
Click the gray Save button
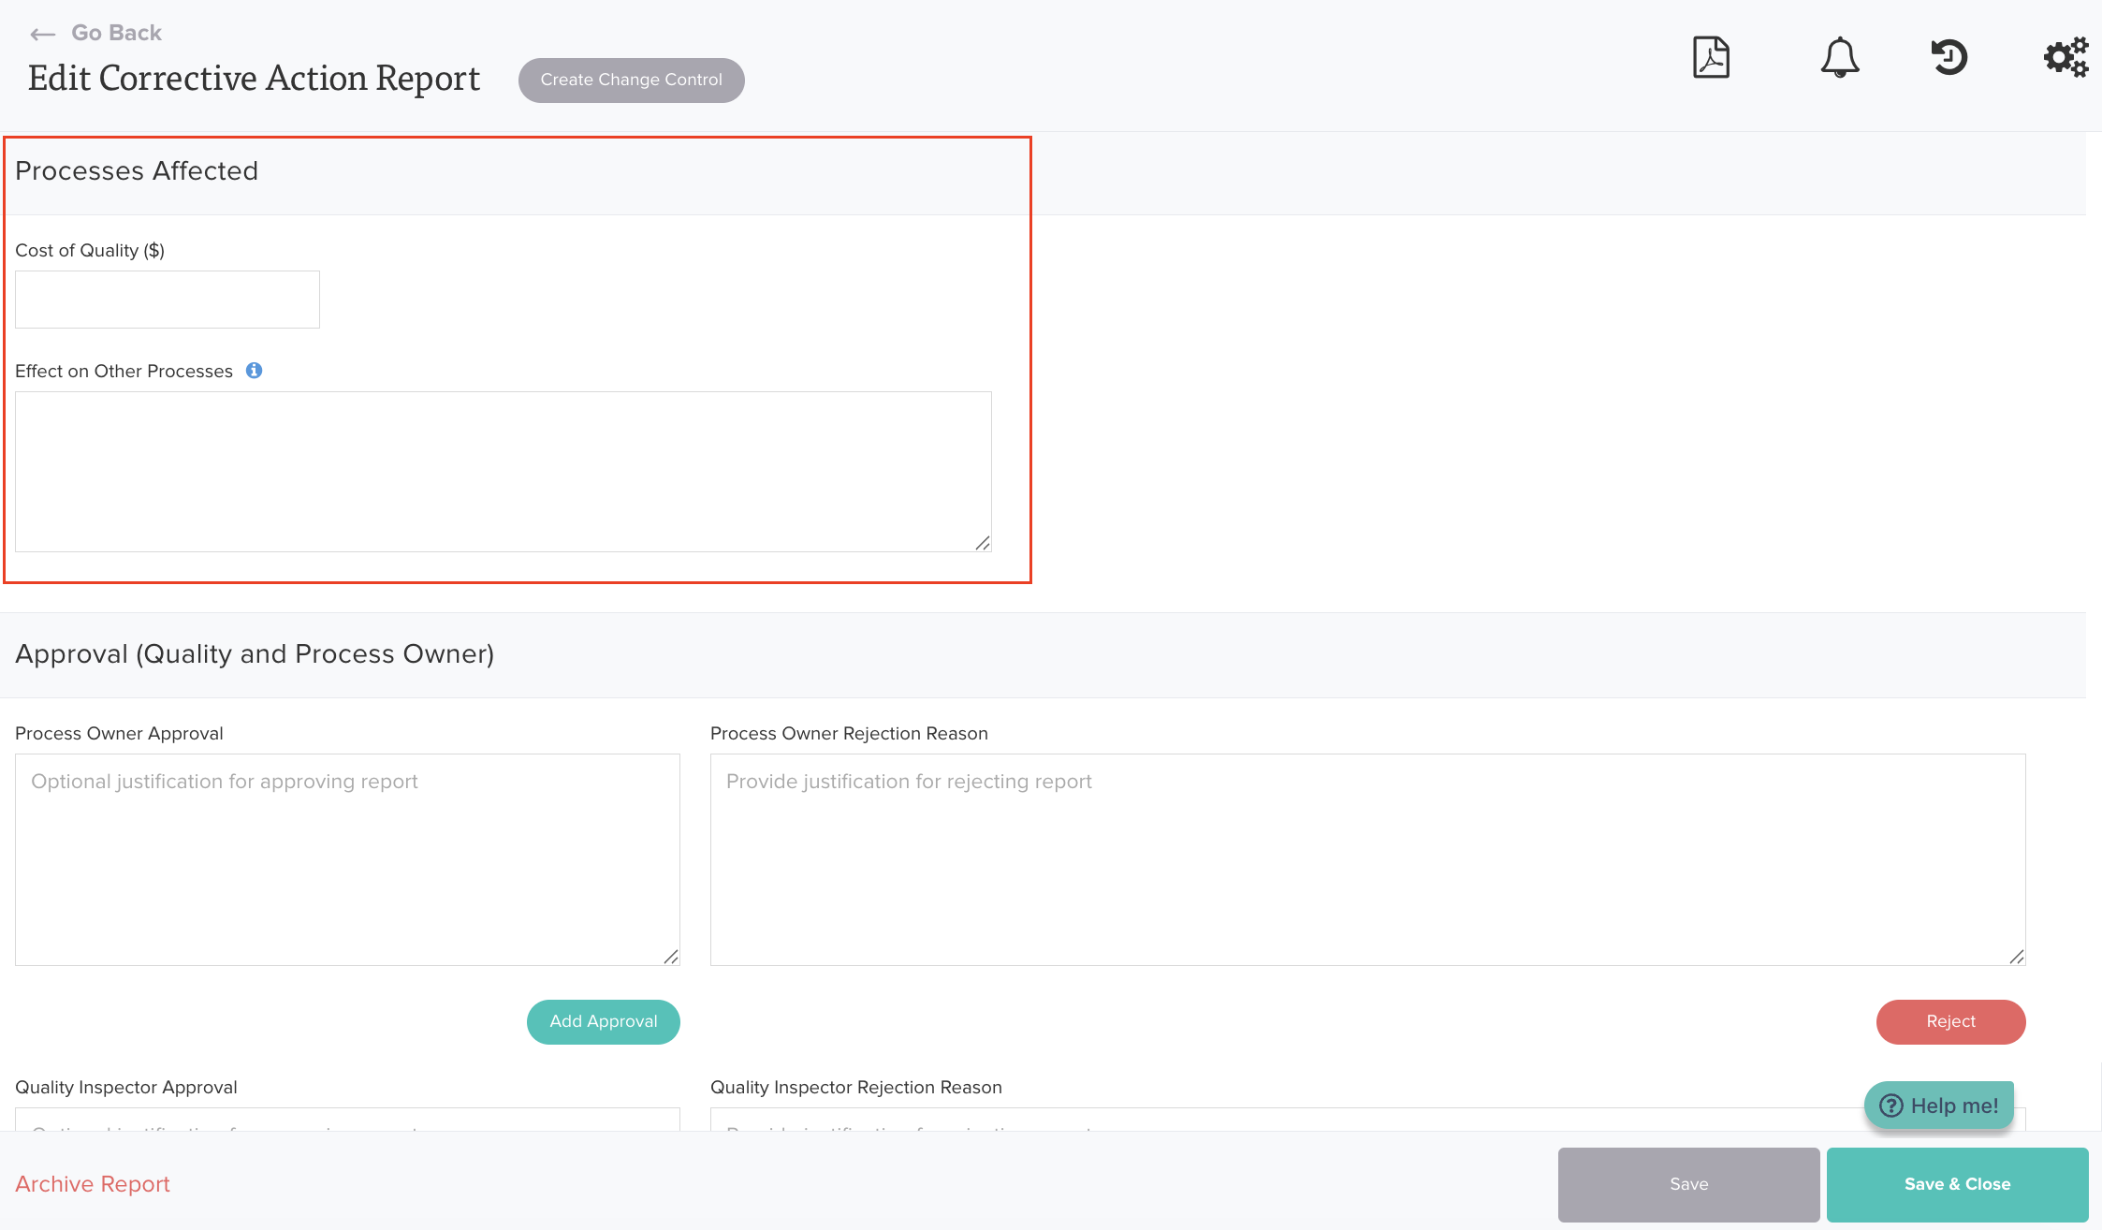point(1688,1184)
